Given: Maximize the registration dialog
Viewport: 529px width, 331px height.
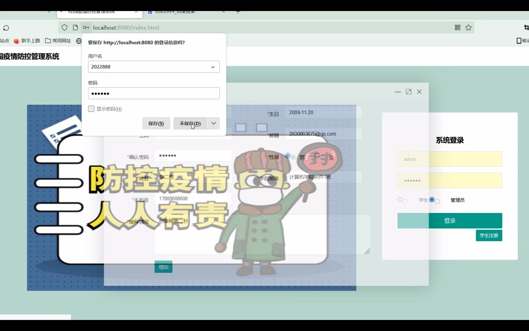Looking at the screenshot, I should pos(408,92).
